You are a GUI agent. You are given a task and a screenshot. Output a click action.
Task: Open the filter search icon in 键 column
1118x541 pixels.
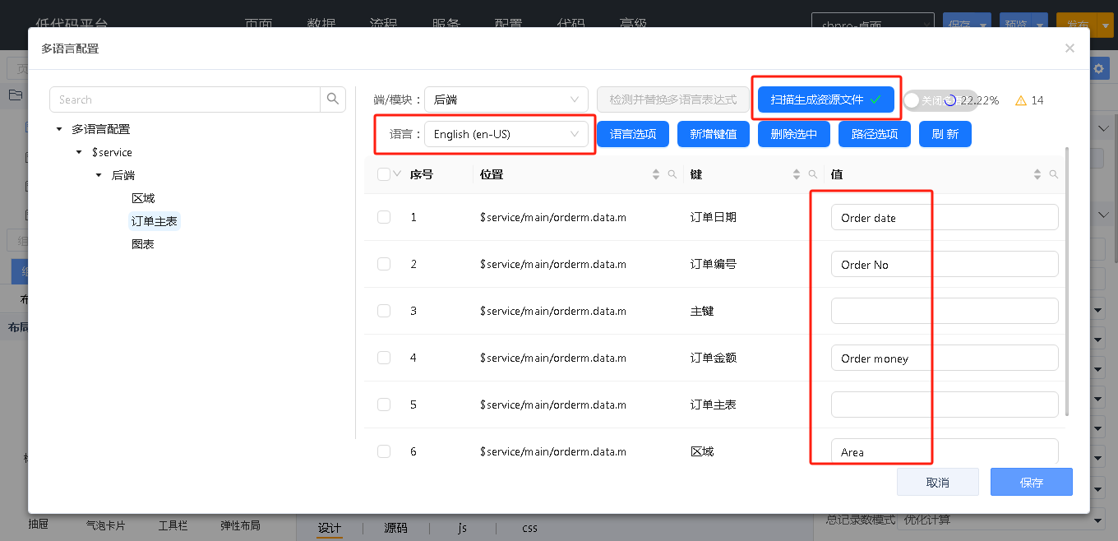(x=812, y=174)
